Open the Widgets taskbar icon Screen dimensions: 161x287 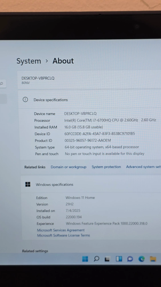pos(119,259)
